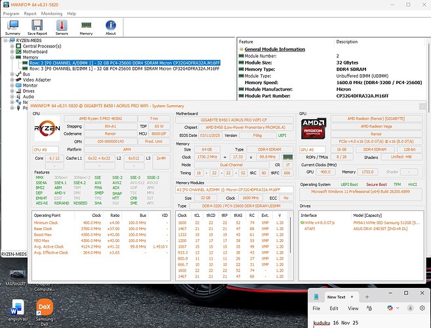
Task: Open the Edit menu in Notepad
Action: pos(333,308)
